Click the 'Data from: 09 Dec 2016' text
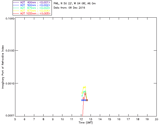The image size is (161, 129). [x=69, y=8]
